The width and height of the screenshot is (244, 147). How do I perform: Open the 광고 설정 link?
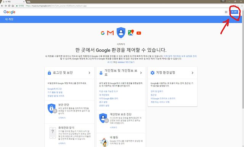point(103,102)
